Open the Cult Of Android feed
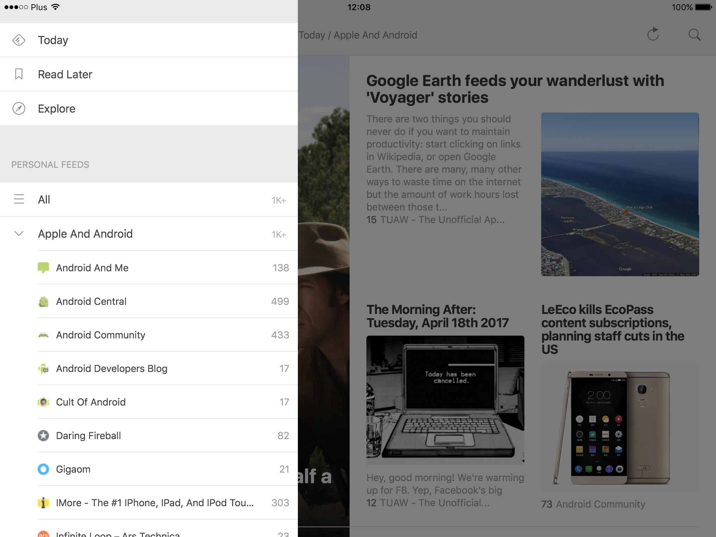 point(91,402)
